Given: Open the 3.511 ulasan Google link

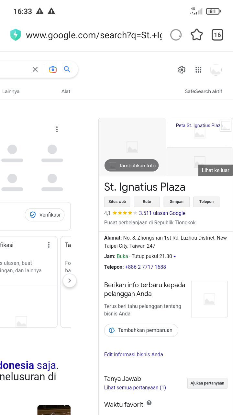Looking at the screenshot, I should (x=162, y=213).
